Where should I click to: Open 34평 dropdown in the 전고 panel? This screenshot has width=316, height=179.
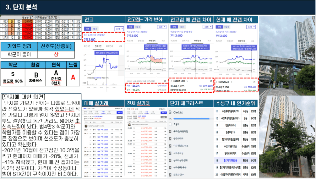[119, 29]
